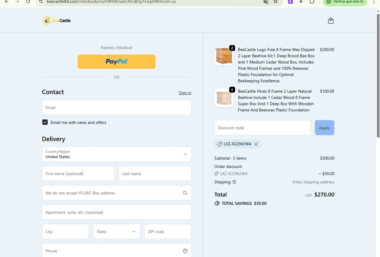Viewport: 380px width, 257px height.
Task: Click the Enter shipping address text
Action: 313,182
